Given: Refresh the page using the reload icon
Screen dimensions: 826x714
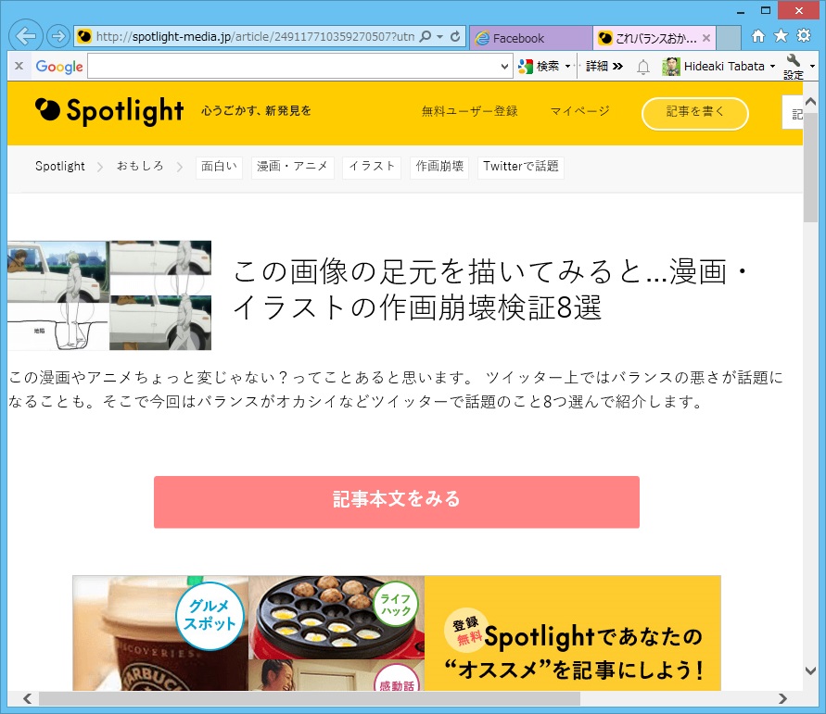Looking at the screenshot, I should 455,36.
